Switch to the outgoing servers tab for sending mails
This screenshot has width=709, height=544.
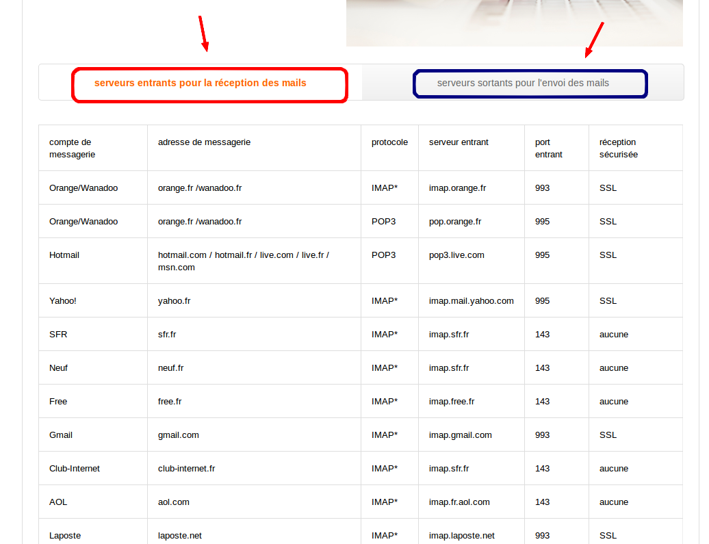[x=523, y=83]
